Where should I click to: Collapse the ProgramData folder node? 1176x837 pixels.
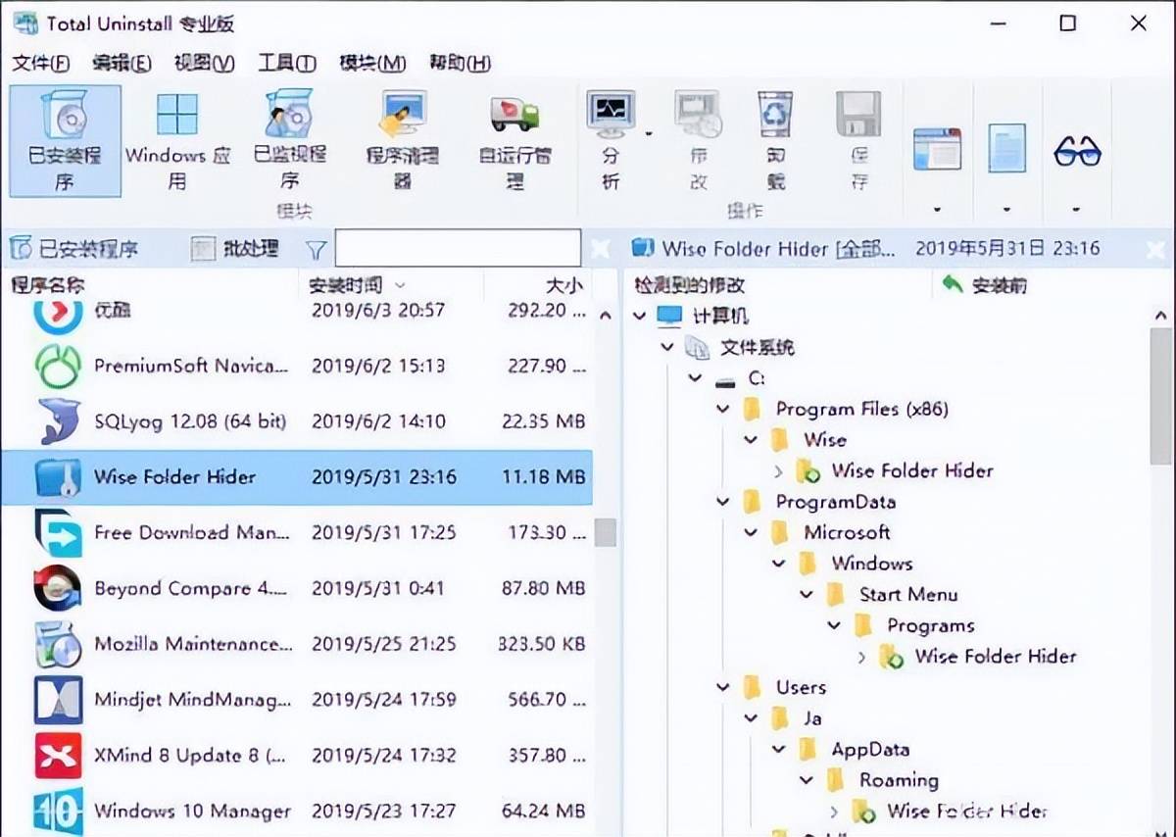[723, 502]
